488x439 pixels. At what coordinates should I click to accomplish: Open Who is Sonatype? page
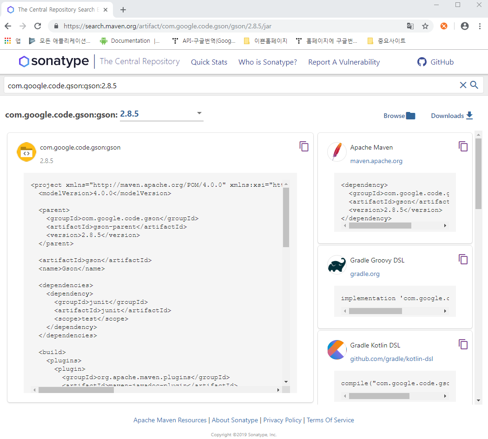click(x=268, y=62)
